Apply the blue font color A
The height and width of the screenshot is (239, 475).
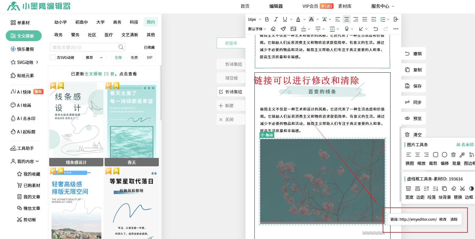[x=298, y=19]
